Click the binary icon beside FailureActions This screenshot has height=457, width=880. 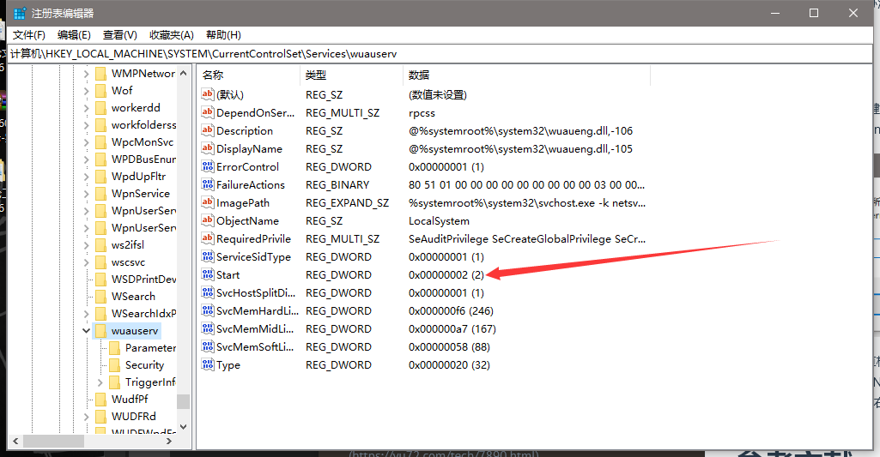coord(207,185)
